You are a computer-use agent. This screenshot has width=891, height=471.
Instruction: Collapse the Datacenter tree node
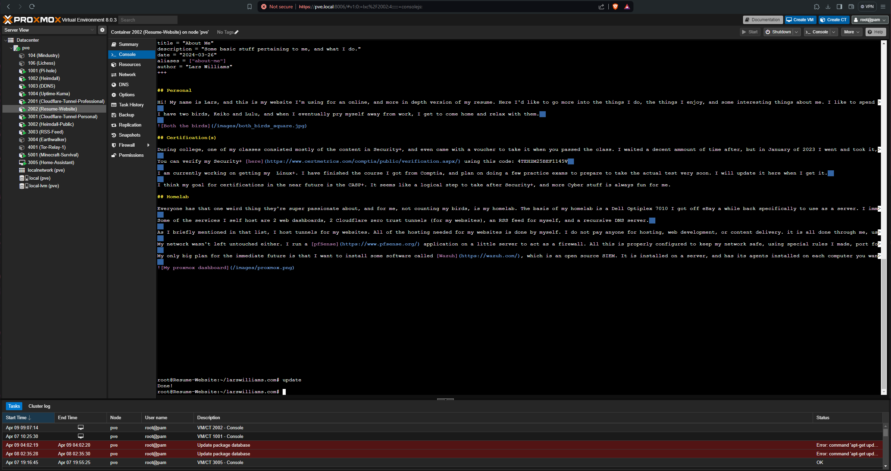tap(6, 40)
